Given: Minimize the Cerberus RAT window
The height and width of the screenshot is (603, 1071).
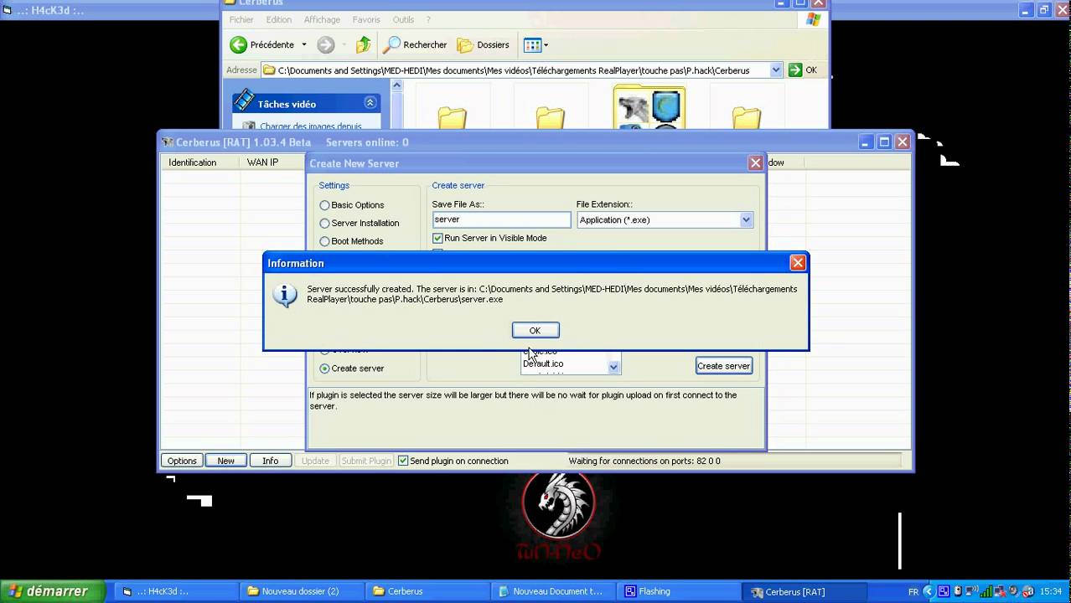Looking at the screenshot, I should pyautogui.click(x=866, y=142).
